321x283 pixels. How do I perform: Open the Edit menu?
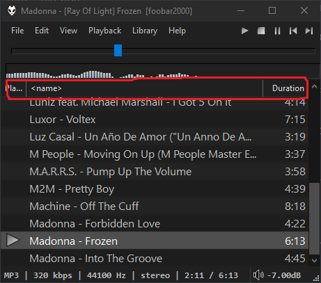click(x=42, y=31)
